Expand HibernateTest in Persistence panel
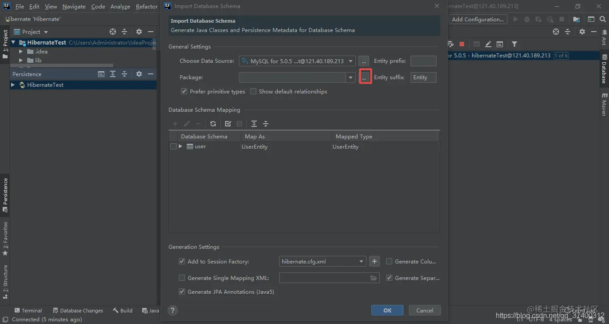The image size is (609, 324). click(13, 85)
